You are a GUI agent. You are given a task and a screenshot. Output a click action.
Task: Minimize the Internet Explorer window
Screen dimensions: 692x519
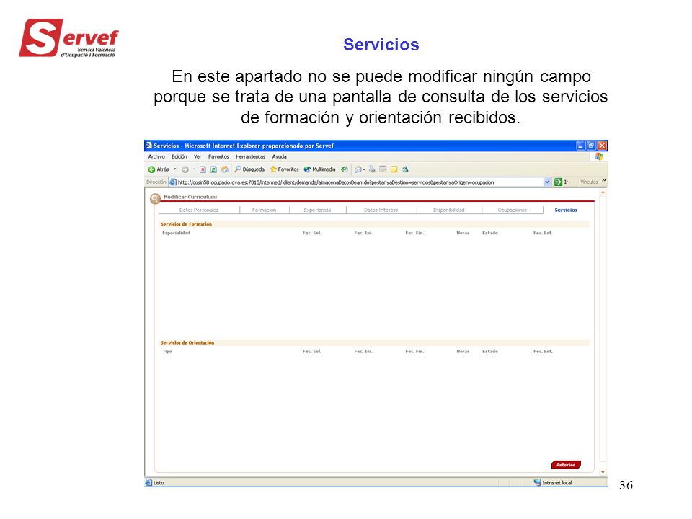(x=581, y=146)
